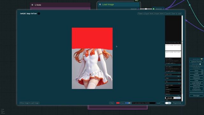Click the reroute dot on the white link
The height and width of the screenshot is (115, 204).
point(146,9)
